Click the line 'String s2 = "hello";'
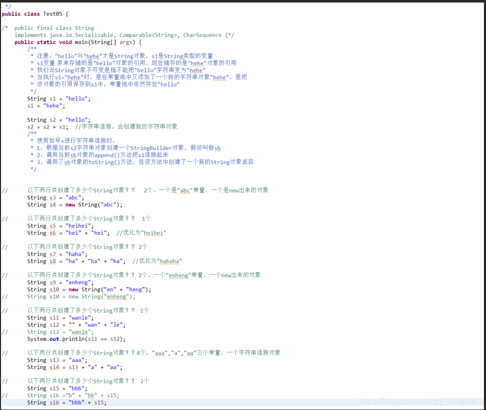Image resolution: width=486 pixels, height=410 pixels. (x=59, y=120)
